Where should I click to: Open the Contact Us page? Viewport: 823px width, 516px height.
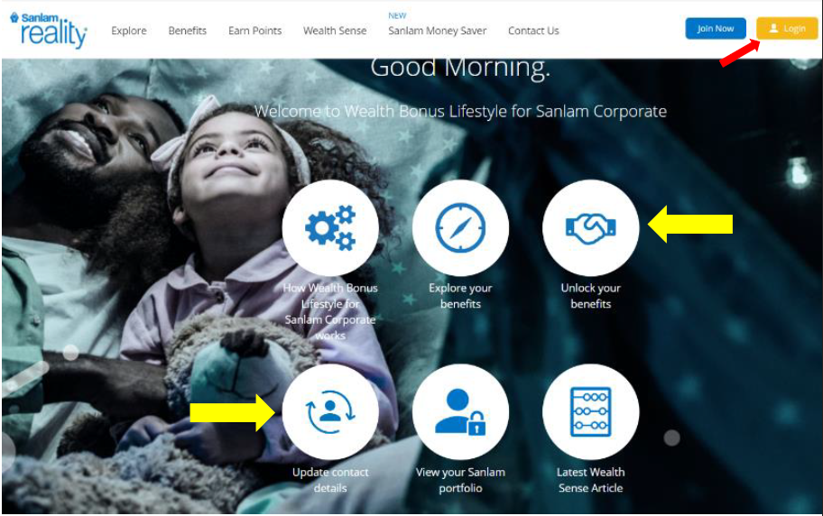(533, 31)
